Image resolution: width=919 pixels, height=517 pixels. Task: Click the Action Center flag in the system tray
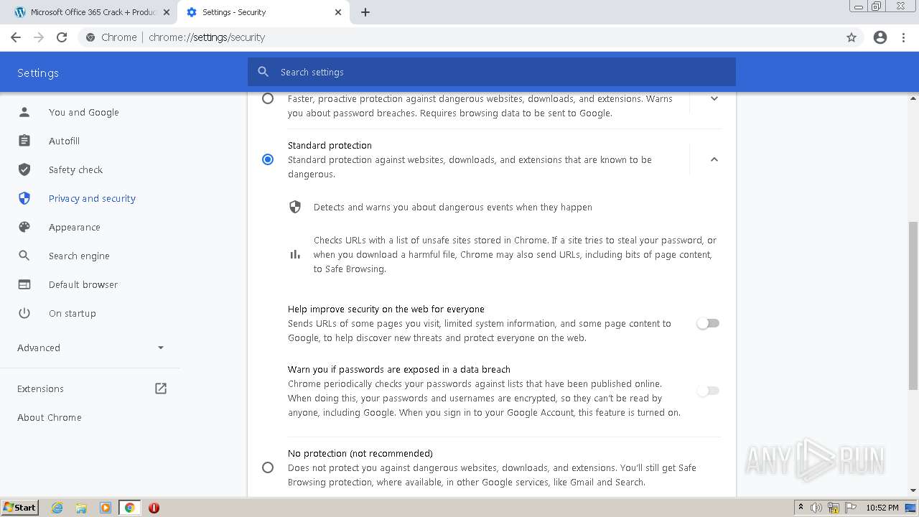pyautogui.click(x=850, y=508)
